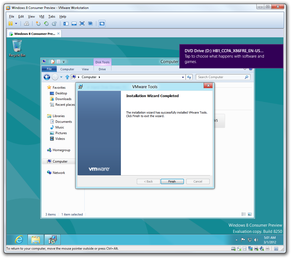Toggle the library sidebar panel icon

(66, 24)
